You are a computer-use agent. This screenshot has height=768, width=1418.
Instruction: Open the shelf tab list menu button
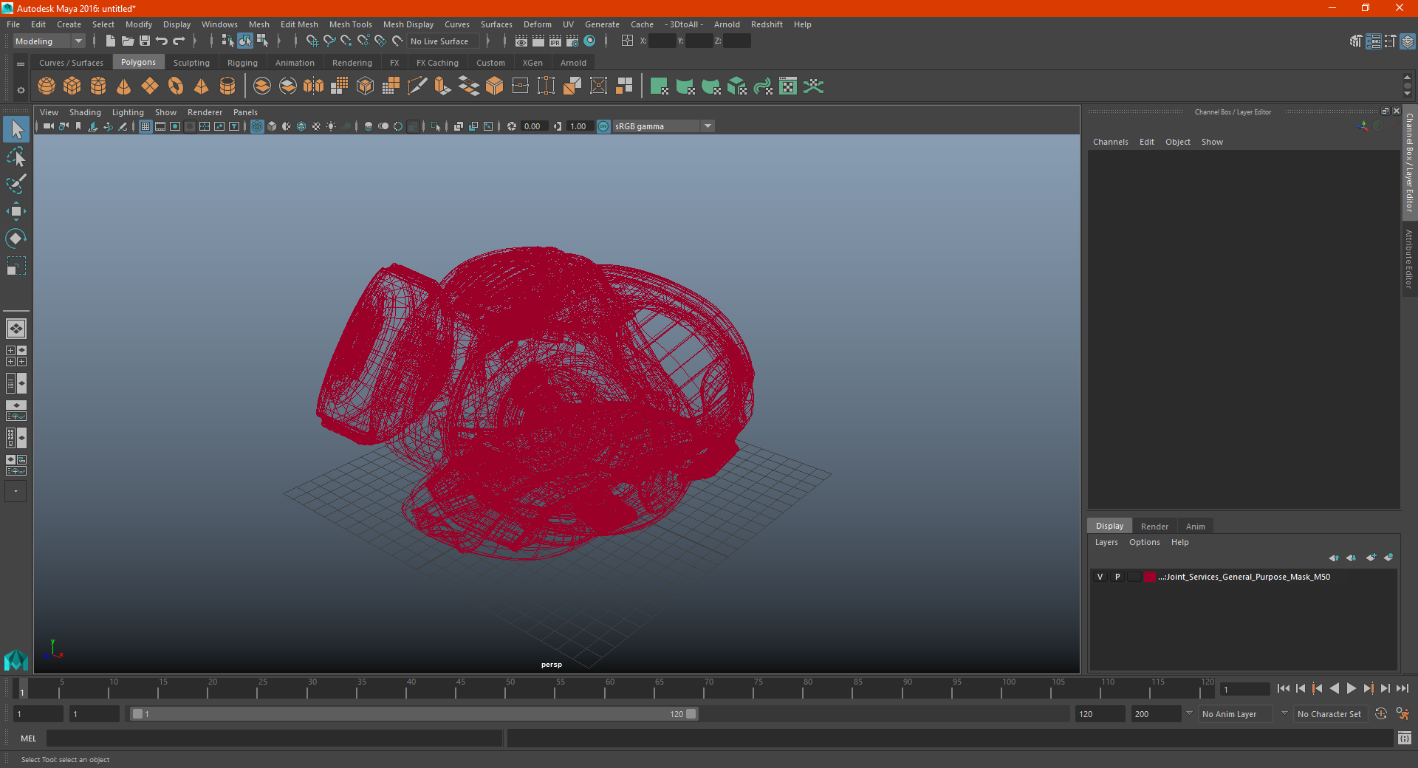[x=21, y=64]
